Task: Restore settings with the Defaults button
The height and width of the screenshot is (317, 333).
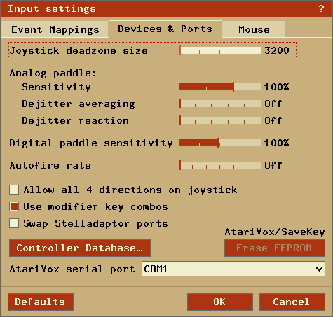Action: click(41, 302)
